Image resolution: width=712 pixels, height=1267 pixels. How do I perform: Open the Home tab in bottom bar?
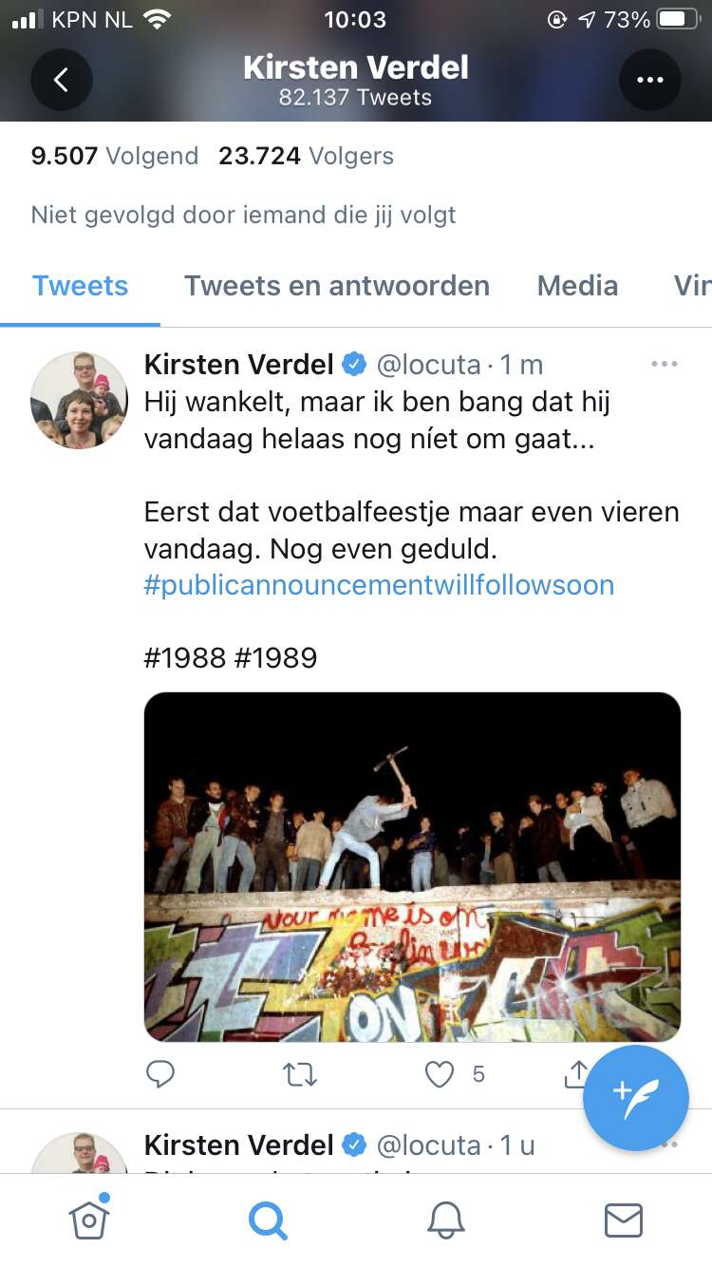pyautogui.click(x=89, y=1220)
